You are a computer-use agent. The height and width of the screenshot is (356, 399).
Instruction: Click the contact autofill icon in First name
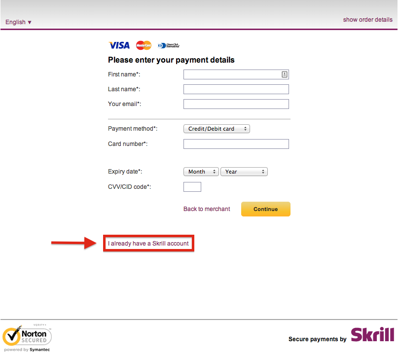pos(285,74)
